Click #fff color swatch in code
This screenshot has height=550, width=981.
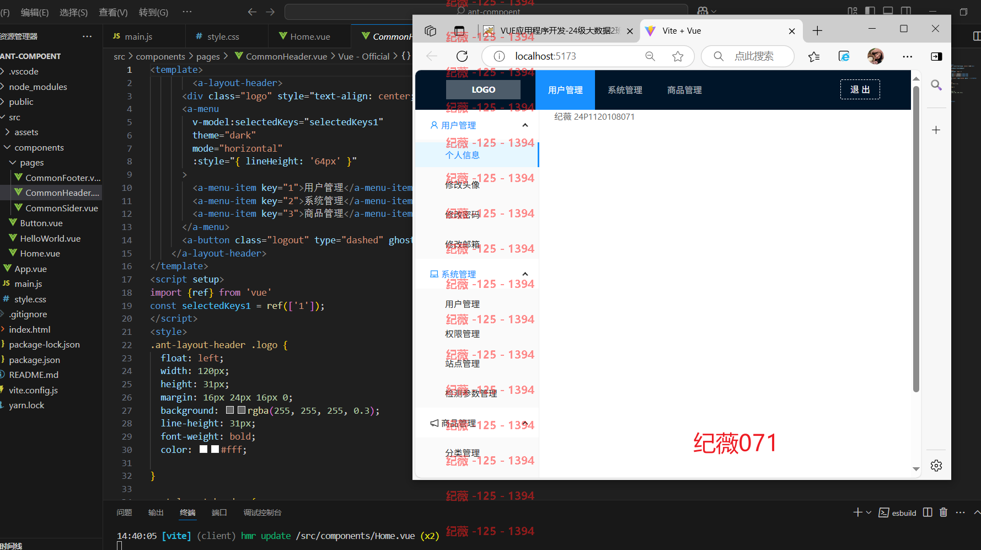click(x=215, y=449)
